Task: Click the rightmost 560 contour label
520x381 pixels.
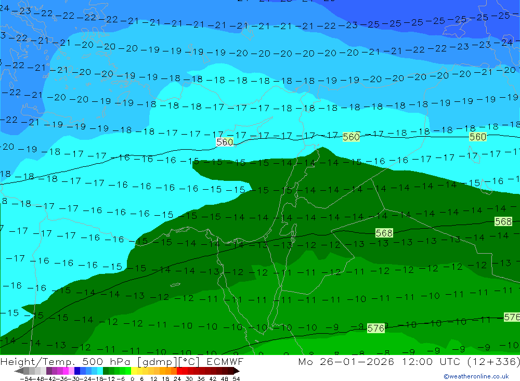Action: click(478, 137)
